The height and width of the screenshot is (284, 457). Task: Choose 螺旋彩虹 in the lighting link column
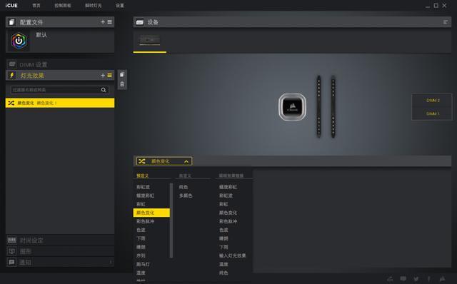228,187
